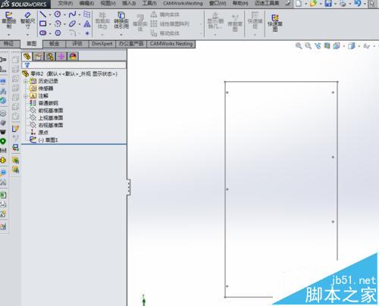
Task: Open the PropertyManager tab icon
Action: click(x=39, y=56)
